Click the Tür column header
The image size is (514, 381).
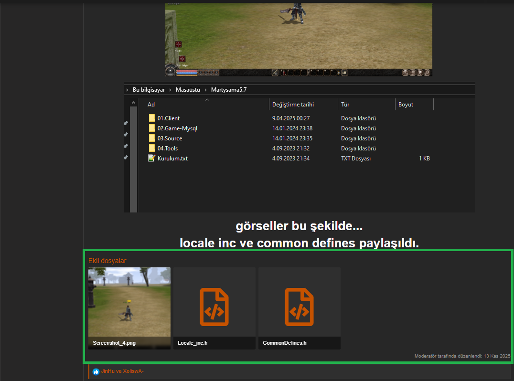[346, 105]
